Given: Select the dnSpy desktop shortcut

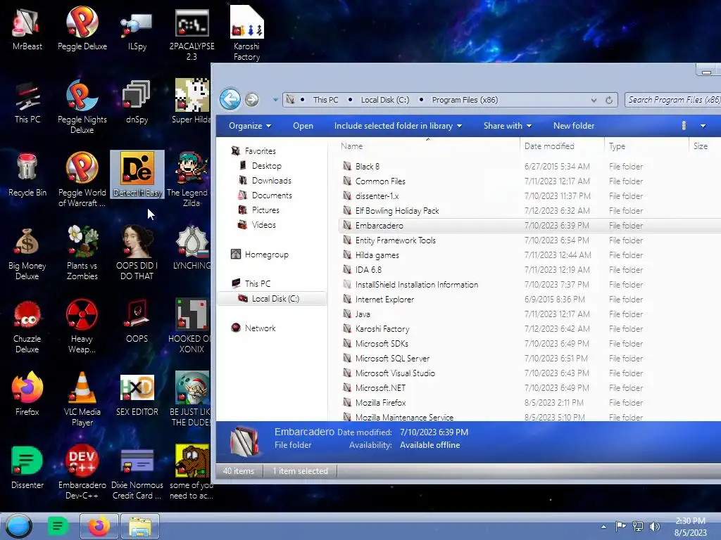Looking at the screenshot, I should point(137,102).
